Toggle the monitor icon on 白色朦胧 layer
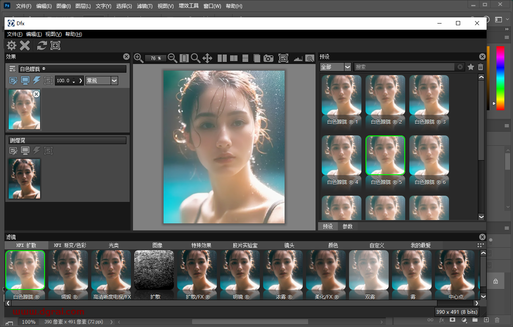 [25, 81]
